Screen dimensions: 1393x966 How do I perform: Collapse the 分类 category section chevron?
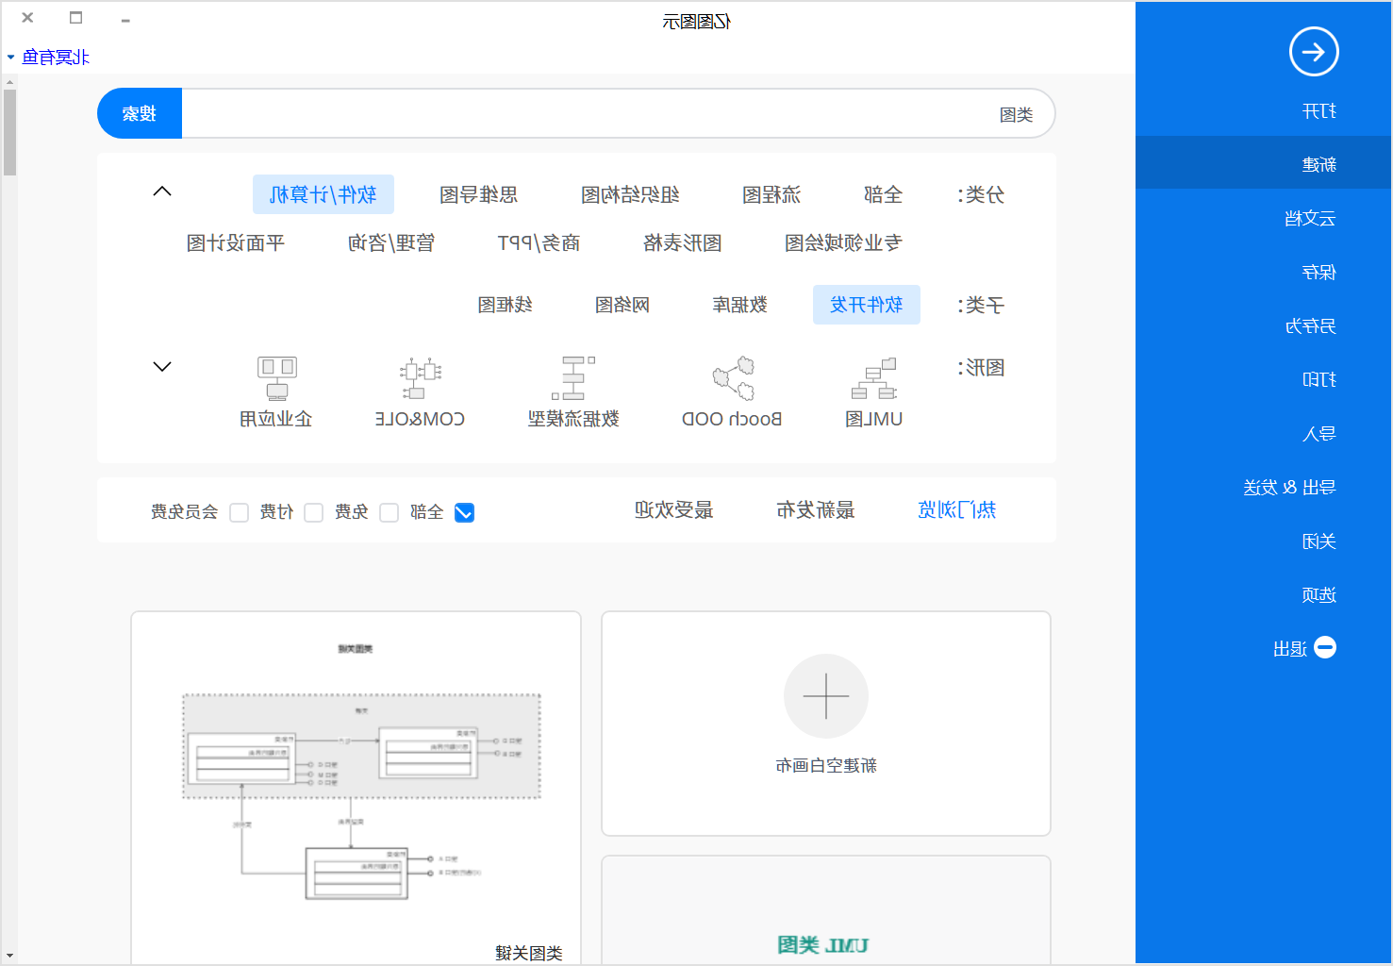click(162, 192)
